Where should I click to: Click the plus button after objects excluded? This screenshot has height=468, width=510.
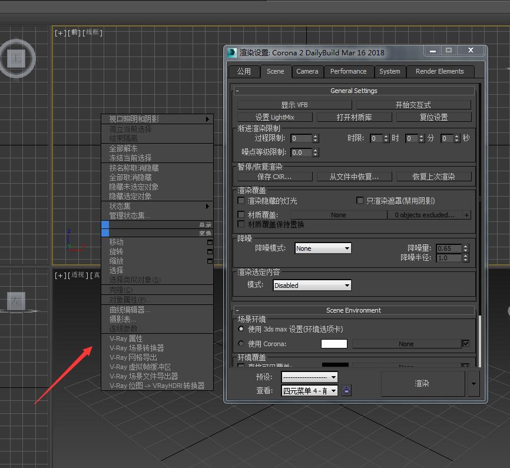467,215
